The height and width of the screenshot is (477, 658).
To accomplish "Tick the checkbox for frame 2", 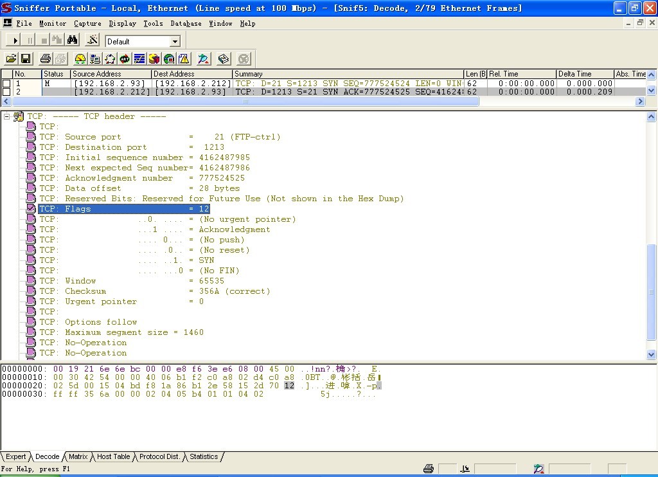I will [x=6, y=91].
